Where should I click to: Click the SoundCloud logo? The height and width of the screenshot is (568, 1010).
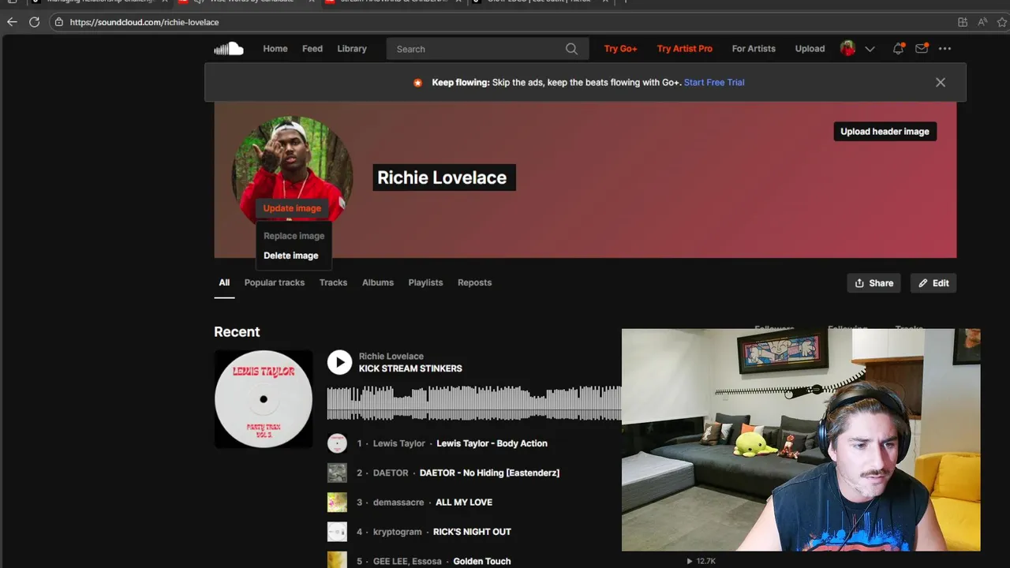[229, 49]
